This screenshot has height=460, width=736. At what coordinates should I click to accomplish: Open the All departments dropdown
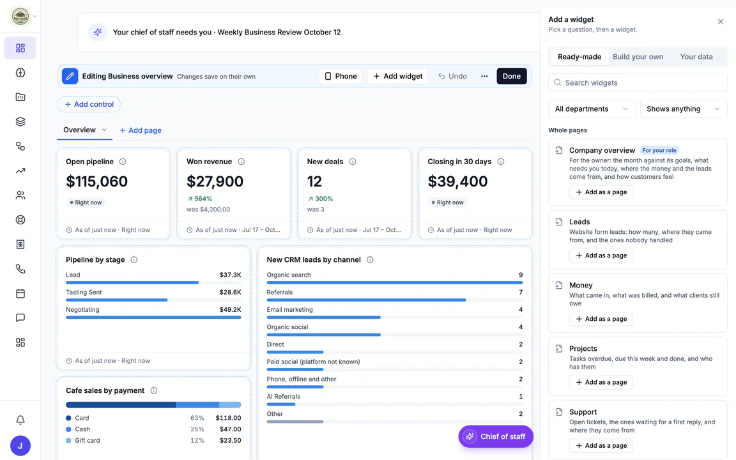(592, 109)
